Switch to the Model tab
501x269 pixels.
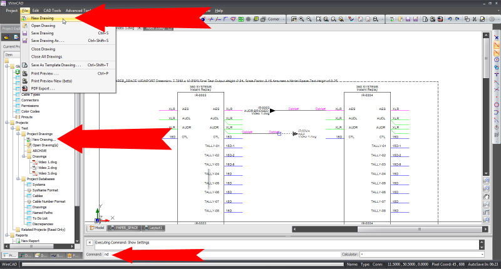click(97, 228)
